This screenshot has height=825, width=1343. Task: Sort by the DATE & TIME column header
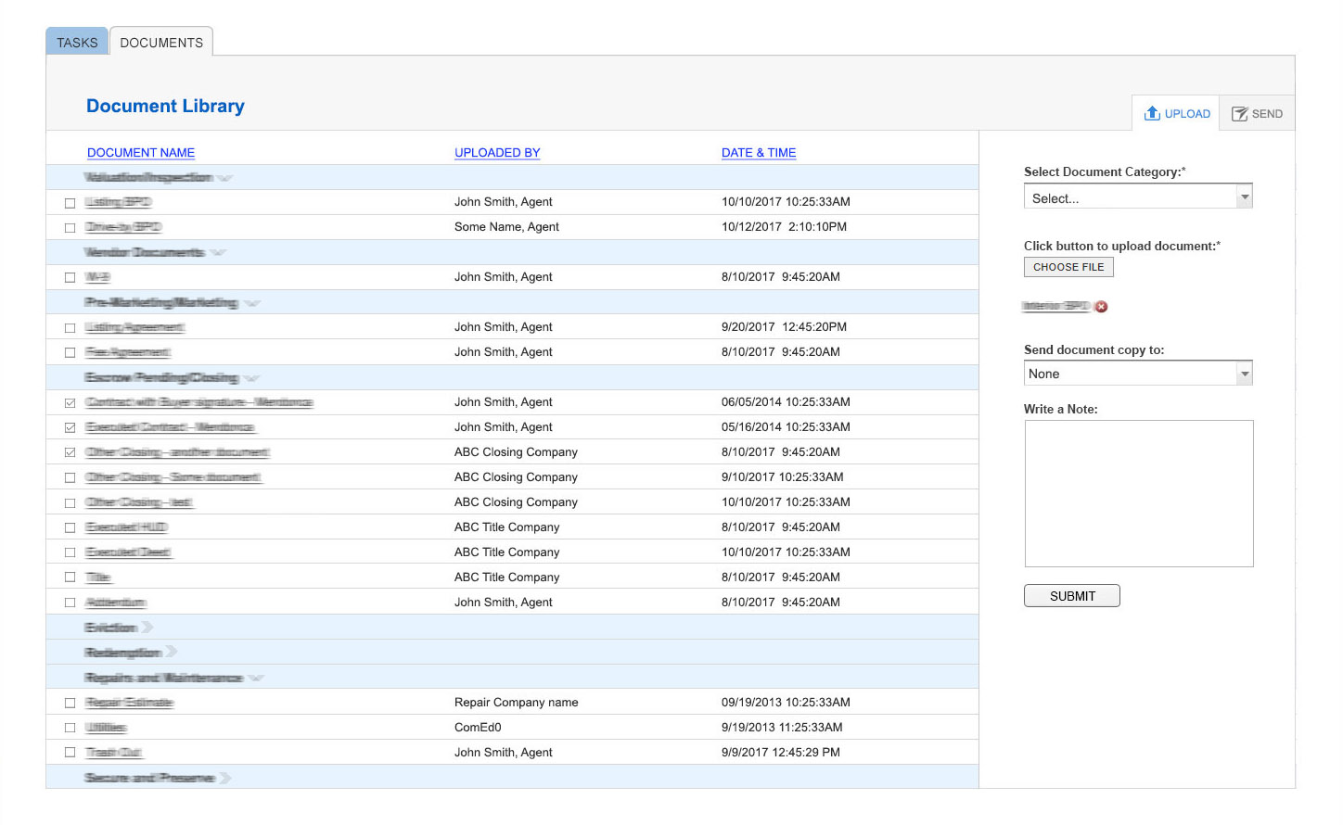coord(758,153)
